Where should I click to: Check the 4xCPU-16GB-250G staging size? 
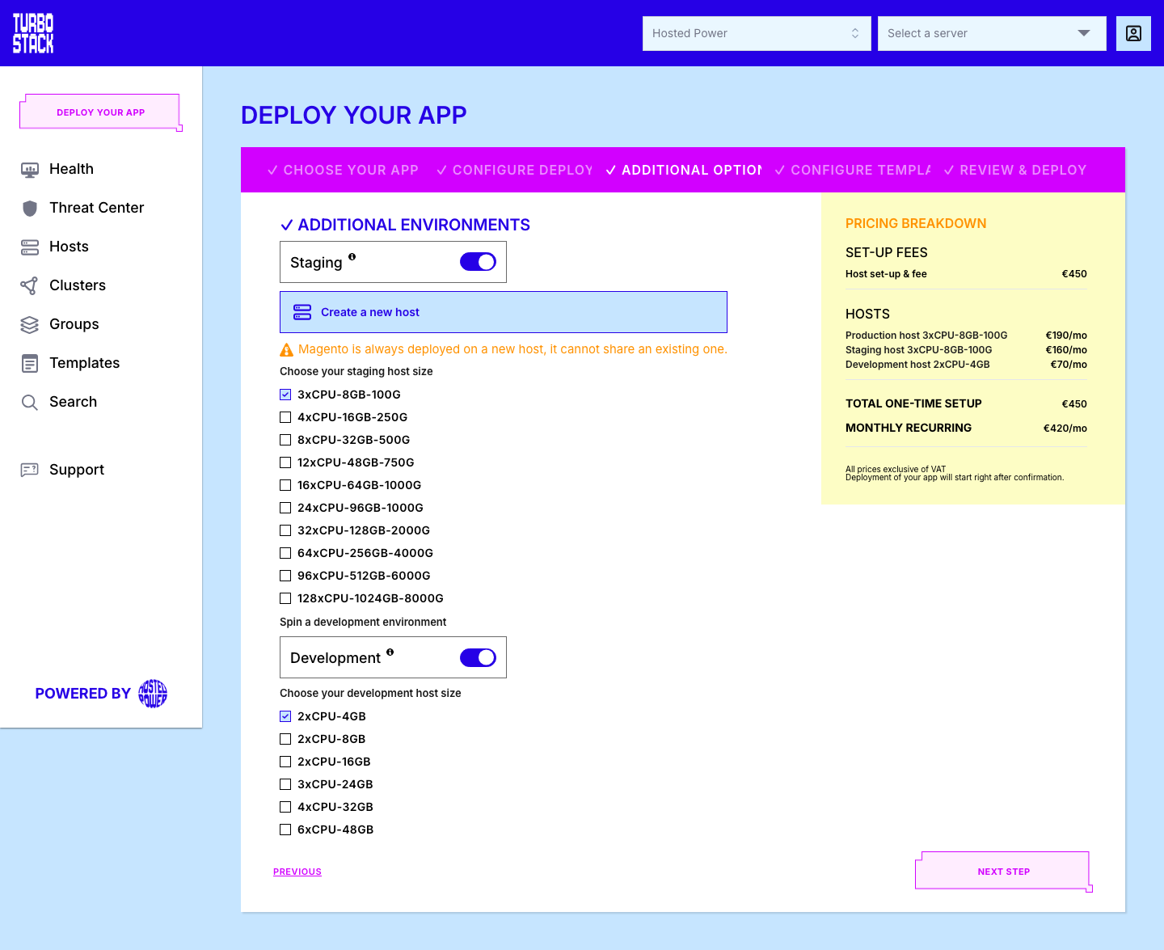(285, 417)
